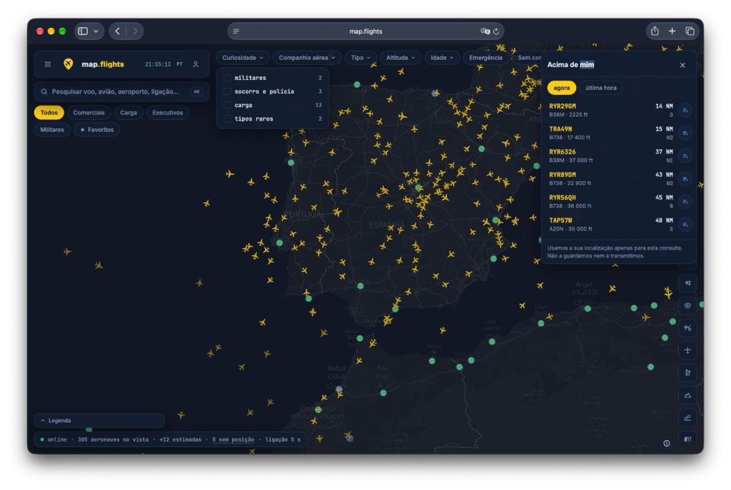Click the 'PT' language selector

[x=179, y=64]
